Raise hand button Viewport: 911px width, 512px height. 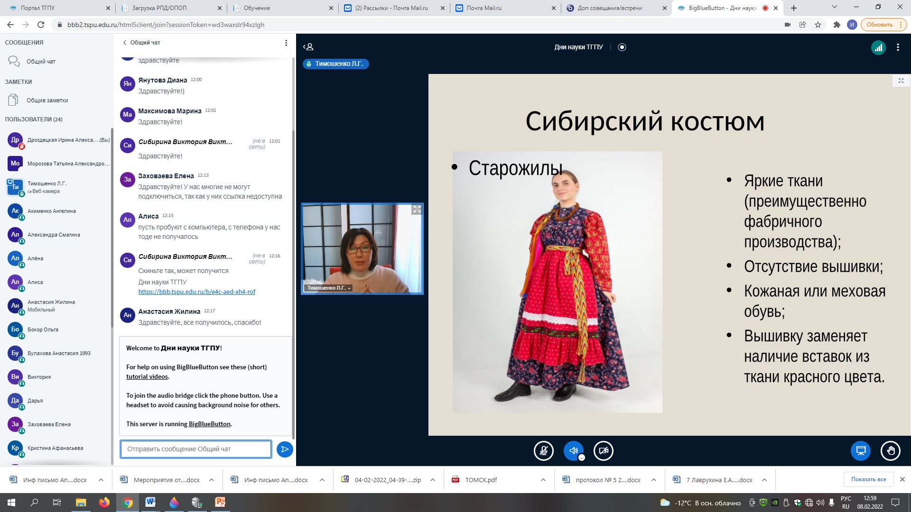point(891,450)
